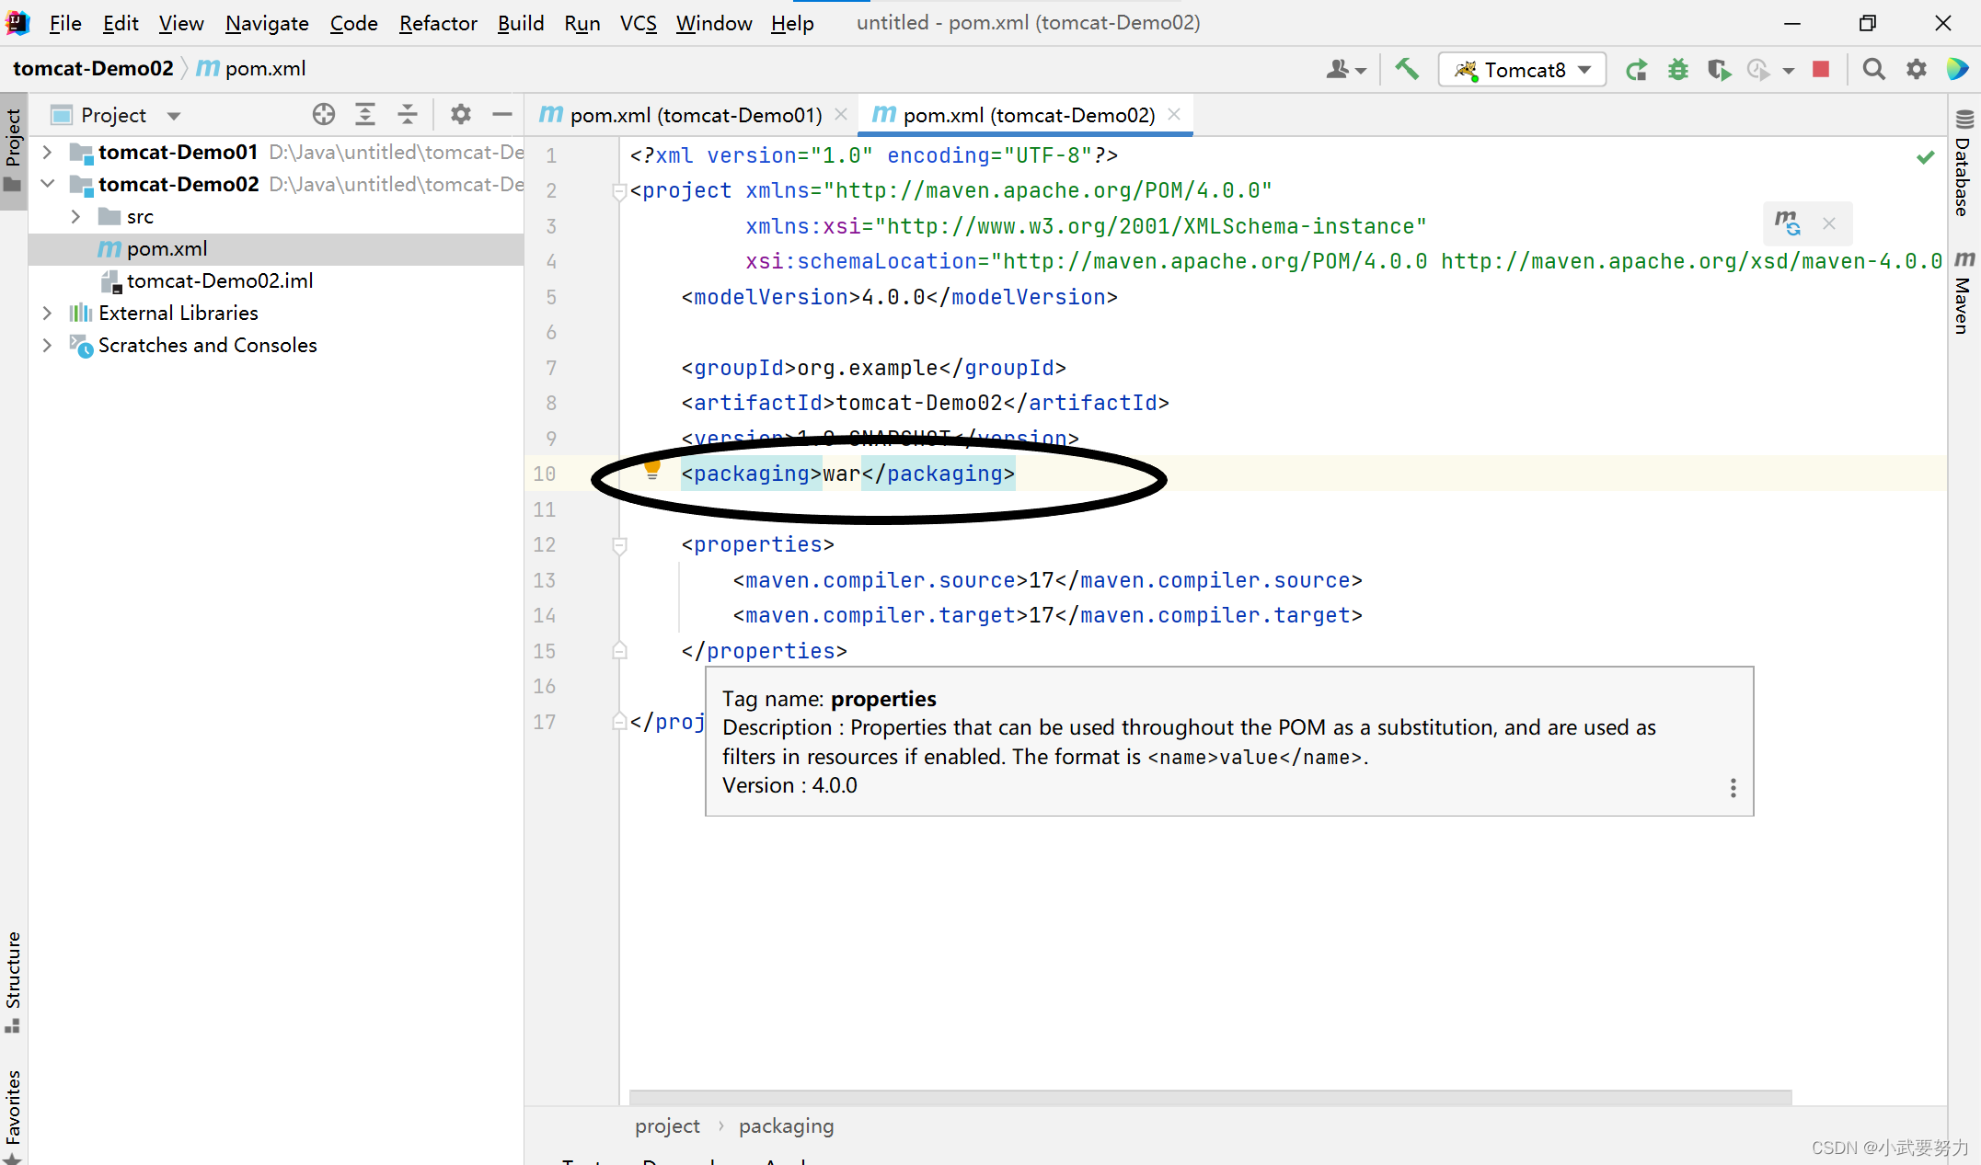Screen dimensions: 1981x1165
Task: Click the horizontal scrollbar in editor
Action: [1209, 1097]
